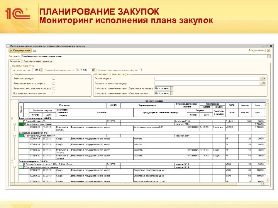Click the '26,00' price cell
Viewport: 278px width, 208px height.
coord(258,164)
